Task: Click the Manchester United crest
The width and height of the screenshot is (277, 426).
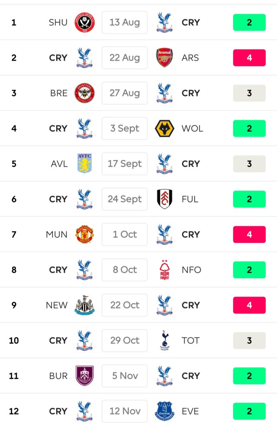Action: 85,234
